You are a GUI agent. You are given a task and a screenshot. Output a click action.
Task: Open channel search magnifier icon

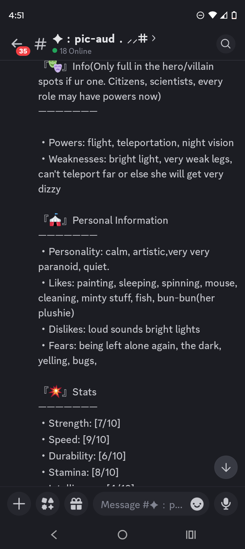pos(226,44)
